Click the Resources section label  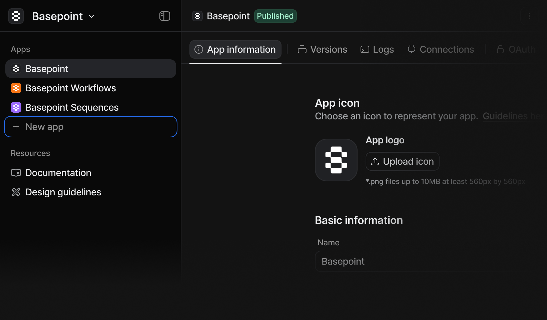pos(30,153)
